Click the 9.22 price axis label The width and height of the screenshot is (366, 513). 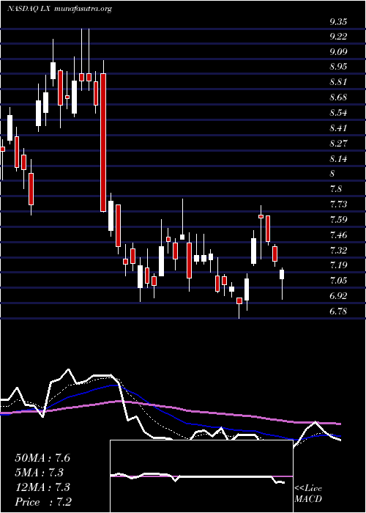(338, 37)
